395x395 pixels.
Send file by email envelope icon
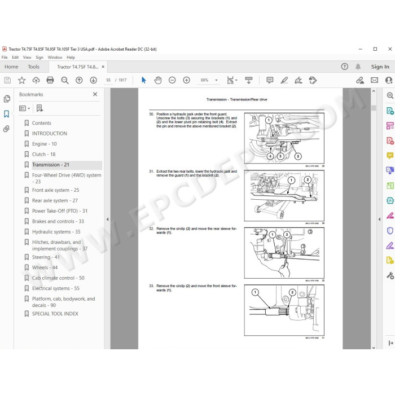pos(374,80)
